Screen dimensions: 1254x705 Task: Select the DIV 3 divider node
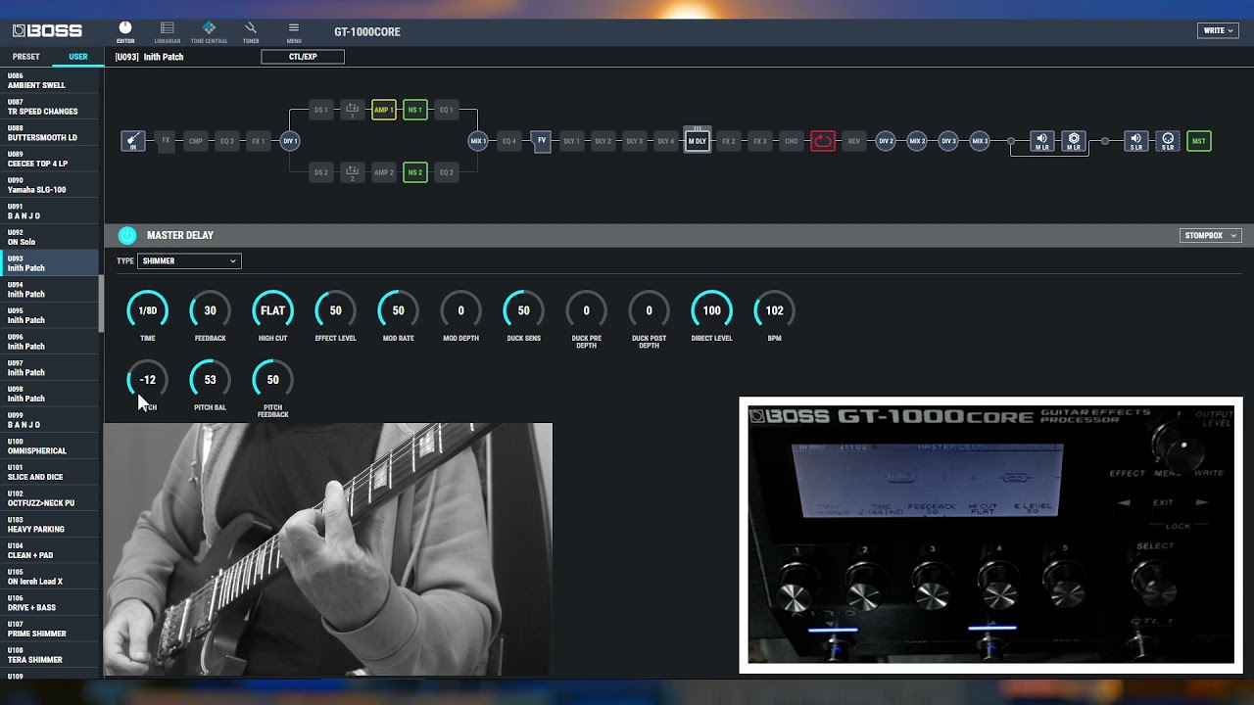[948, 141]
